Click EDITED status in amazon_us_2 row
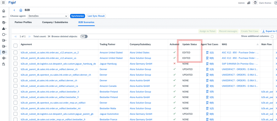Image resolution: width=277 pixels, height=121 pixels. click(x=186, y=53)
